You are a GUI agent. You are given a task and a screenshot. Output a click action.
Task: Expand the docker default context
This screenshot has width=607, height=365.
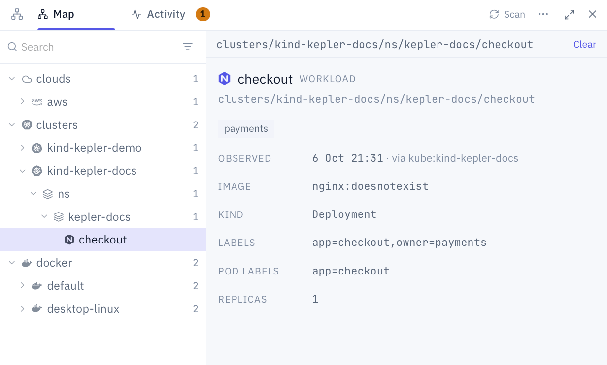point(23,286)
